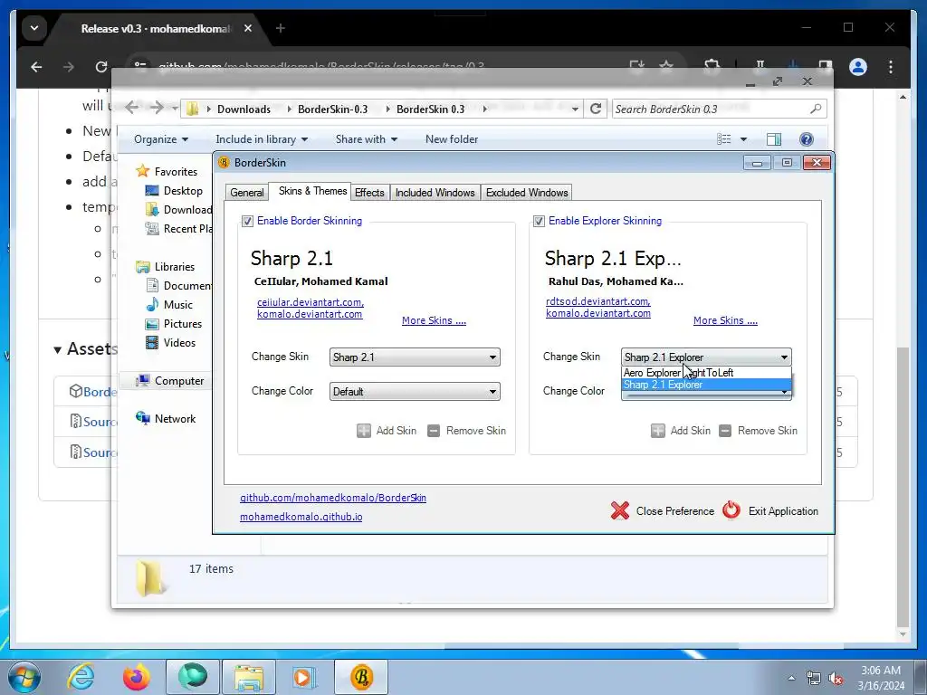Click the border Remove Skin minus icon

point(434,431)
